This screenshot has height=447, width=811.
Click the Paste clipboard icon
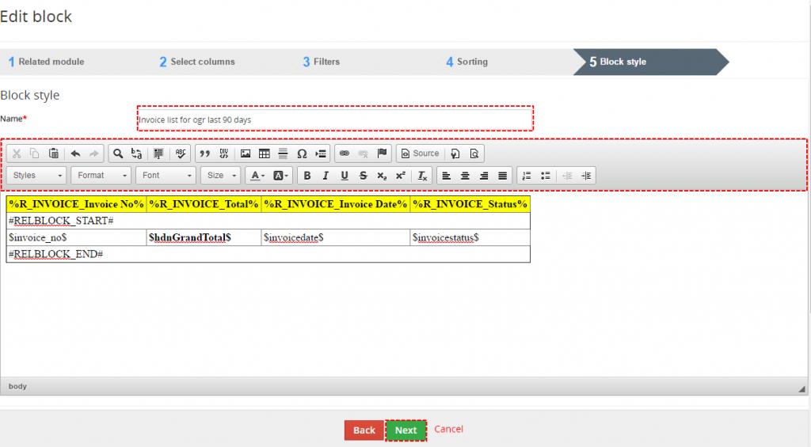point(53,153)
